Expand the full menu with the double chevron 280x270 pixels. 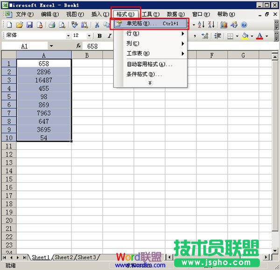click(150, 83)
